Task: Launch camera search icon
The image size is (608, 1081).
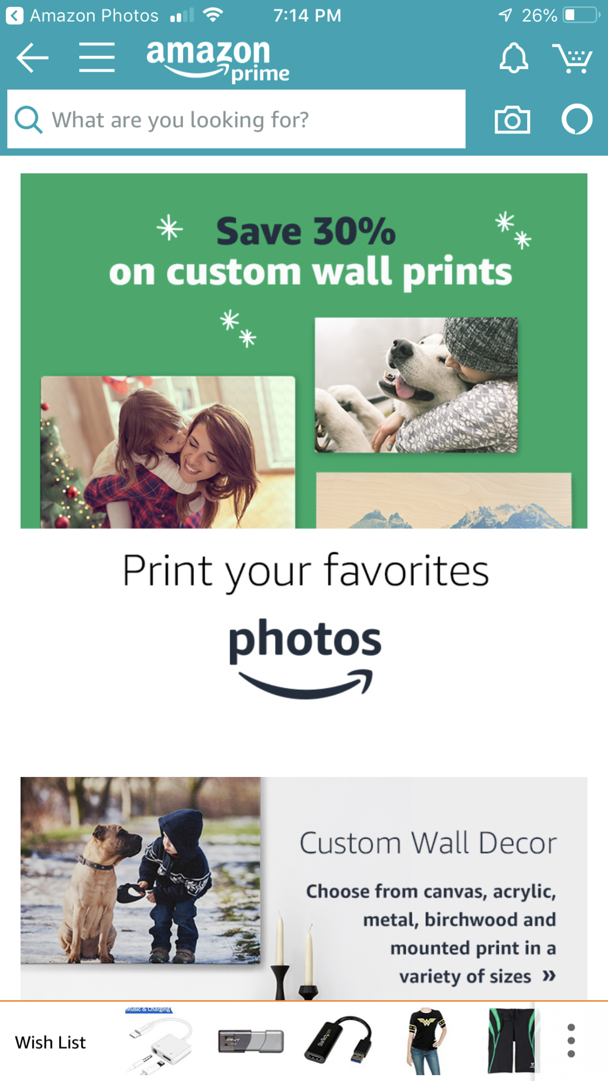Action: 512,120
